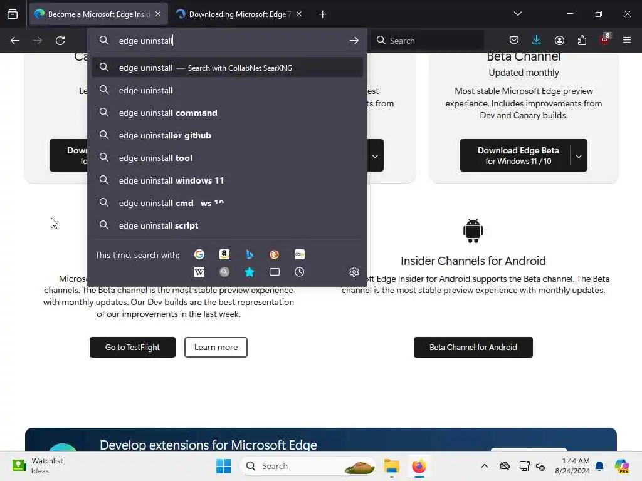This screenshot has height=481, width=642.
Task: Open the clock and date flyout
Action: [x=572, y=466]
